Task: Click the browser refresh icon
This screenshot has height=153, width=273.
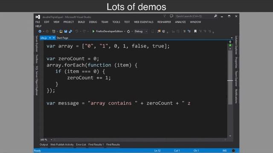Action: [128, 31]
